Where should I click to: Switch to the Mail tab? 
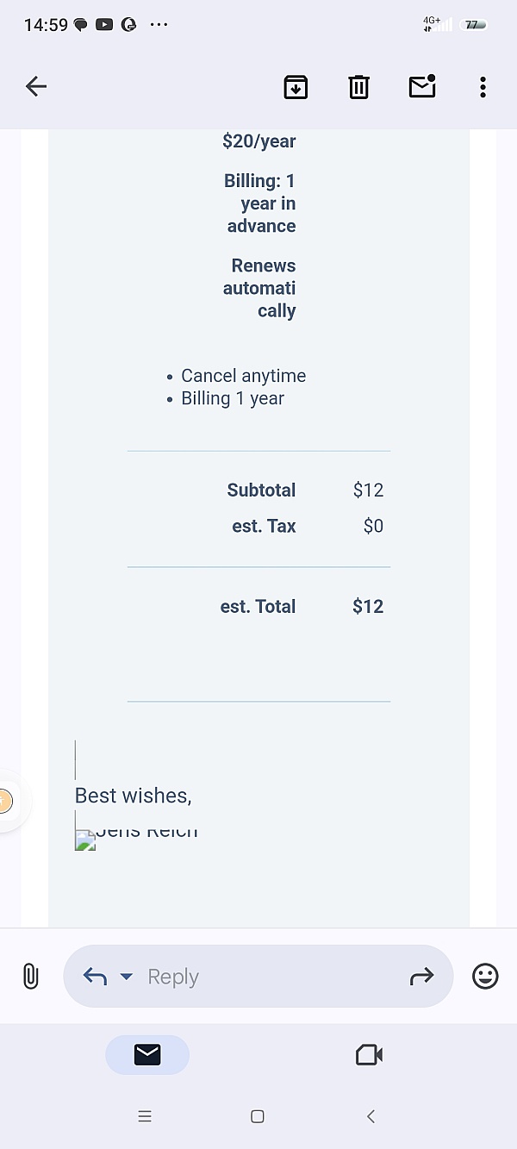click(147, 1054)
